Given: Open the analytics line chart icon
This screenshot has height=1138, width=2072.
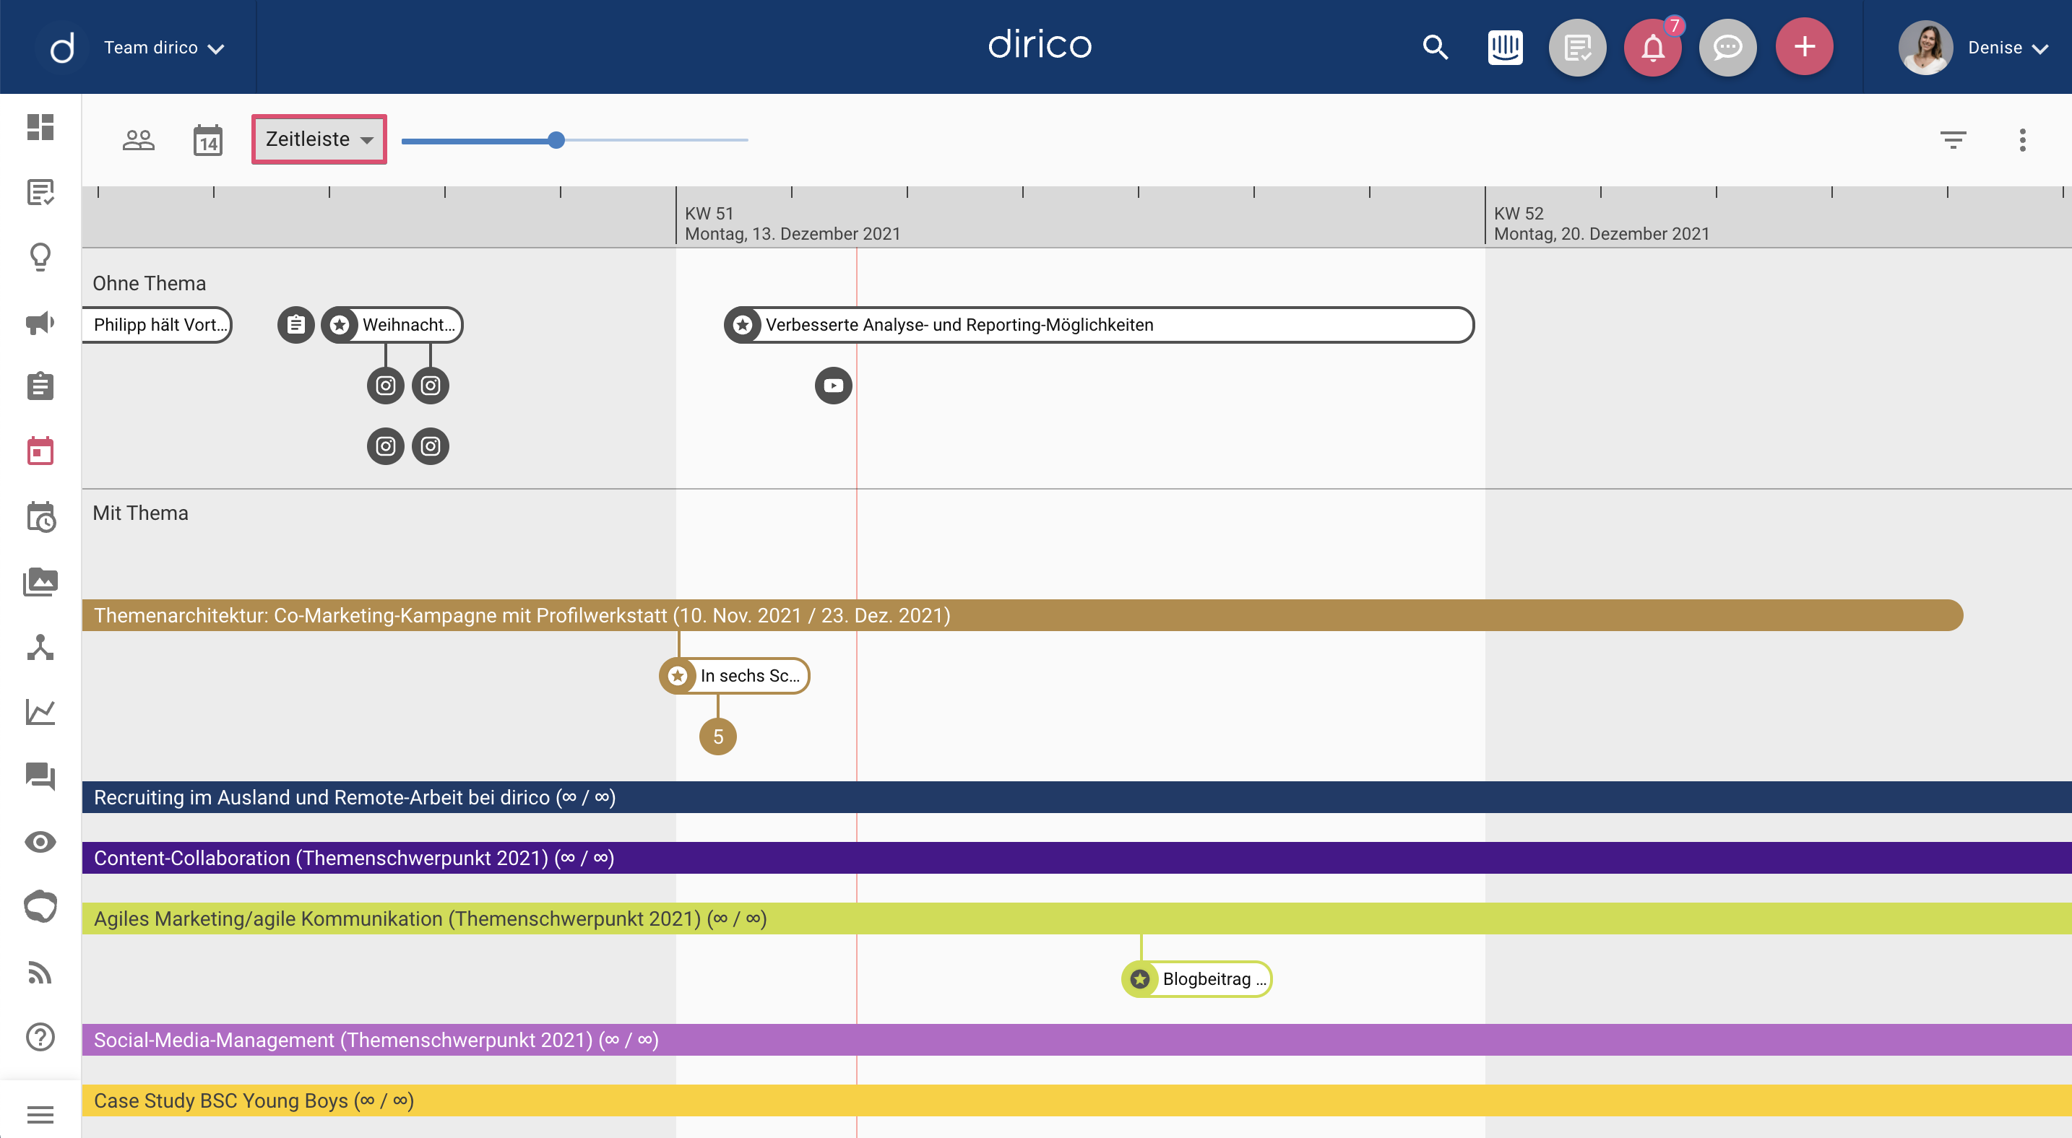Looking at the screenshot, I should point(40,711).
